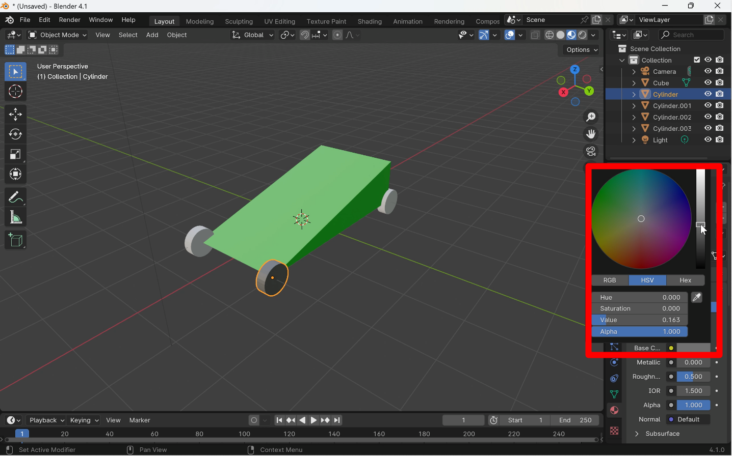The height and width of the screenshot is (456, 732).
Task: Click the pan view hand icon
Action: click(591, 134)
